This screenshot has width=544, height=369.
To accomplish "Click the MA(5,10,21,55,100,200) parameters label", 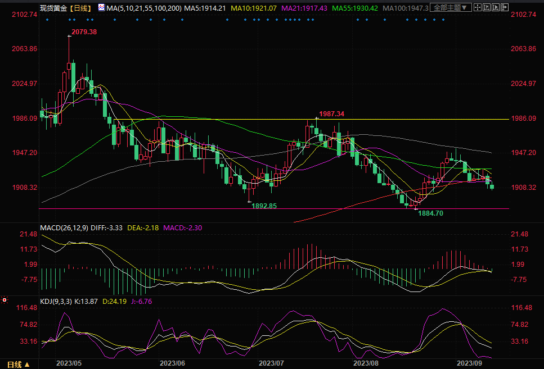I will [144, 8].
